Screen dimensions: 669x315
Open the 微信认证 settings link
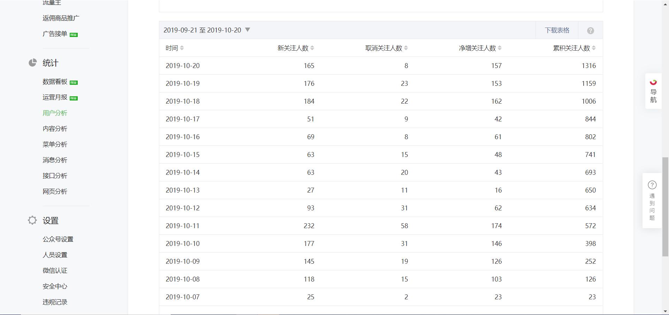(x=55, y=271)
